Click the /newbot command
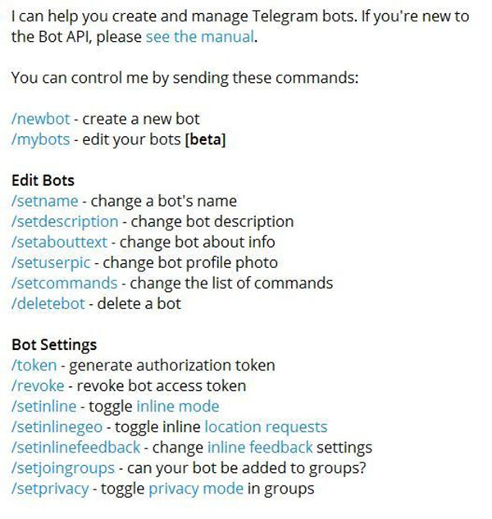 click(41, 119)
